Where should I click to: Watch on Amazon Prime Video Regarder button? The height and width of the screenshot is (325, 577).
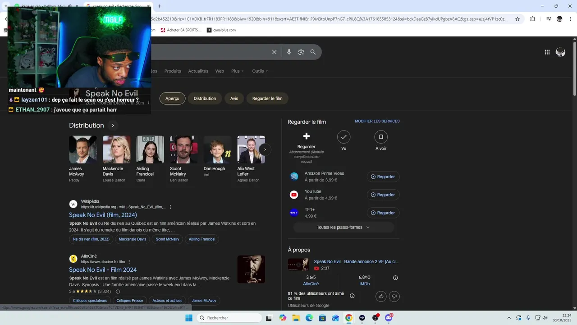click(383, 176)
